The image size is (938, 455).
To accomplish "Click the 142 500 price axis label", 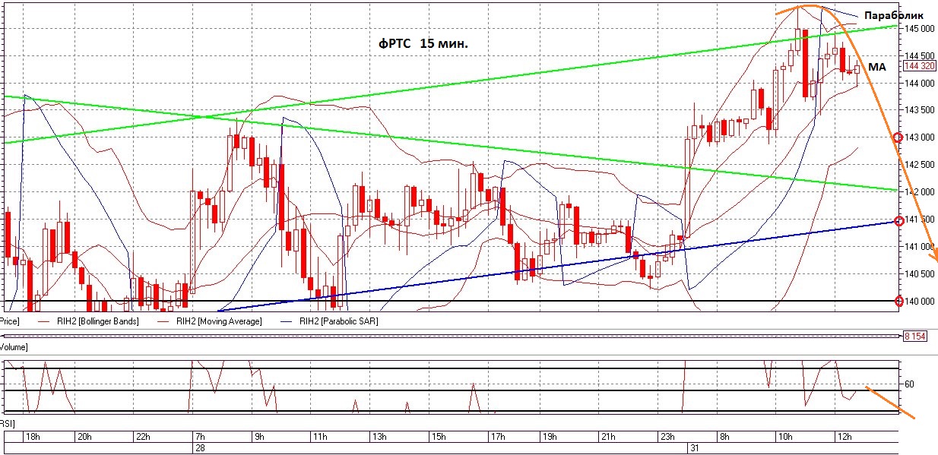I will click(919, 165).
